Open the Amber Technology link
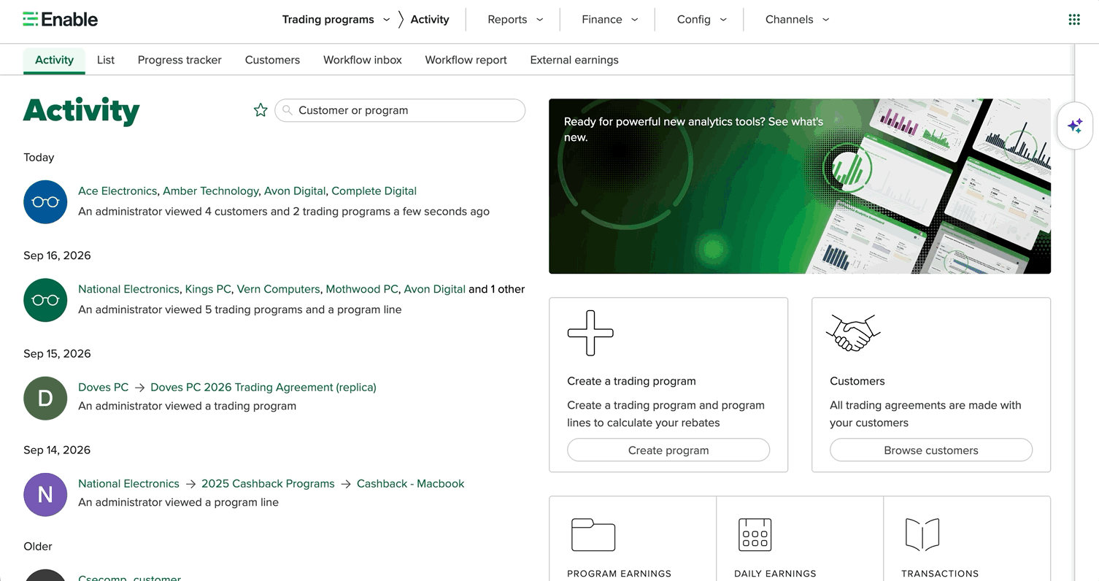1099x581 pixels. (210, 191)
